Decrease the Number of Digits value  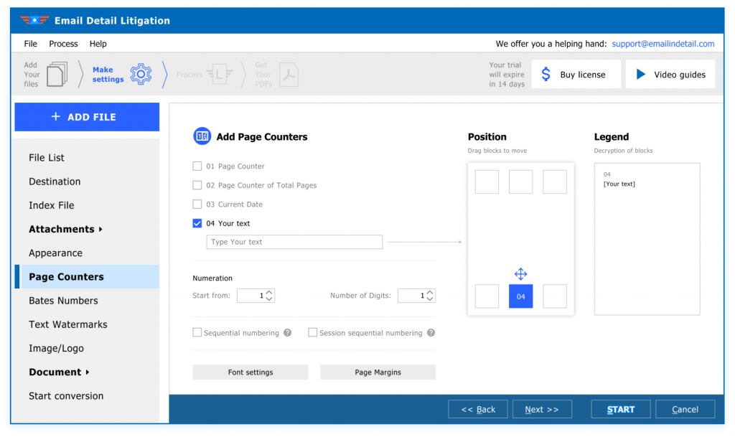point(430,299)
